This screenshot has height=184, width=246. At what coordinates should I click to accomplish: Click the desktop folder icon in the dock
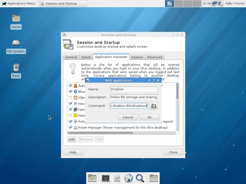tap(92, 178)
